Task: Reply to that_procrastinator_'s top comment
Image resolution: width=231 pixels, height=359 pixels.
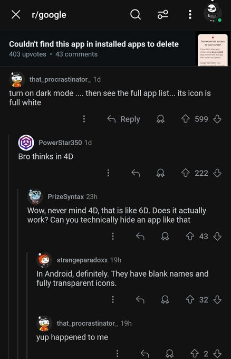Action: point(123,119)
